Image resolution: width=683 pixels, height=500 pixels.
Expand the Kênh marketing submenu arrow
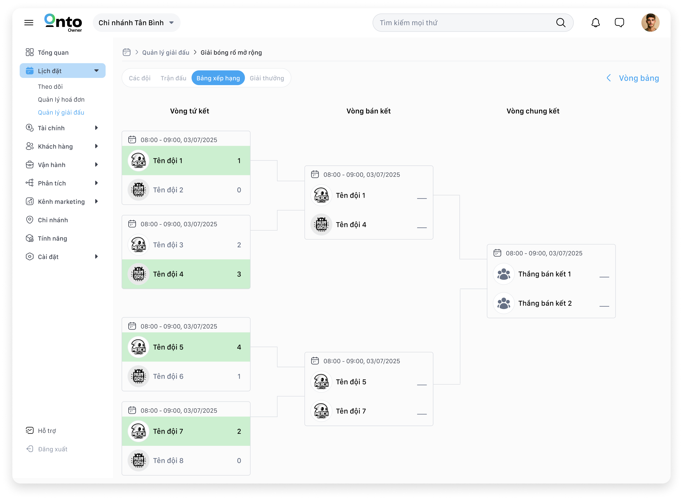pos(97,202)
